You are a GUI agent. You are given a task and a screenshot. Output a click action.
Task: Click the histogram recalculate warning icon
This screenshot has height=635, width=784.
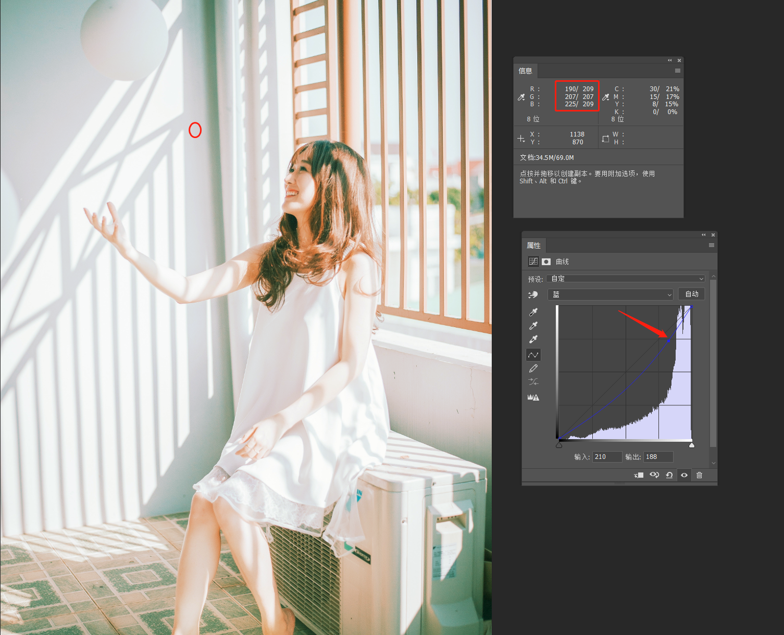(533, 397)
